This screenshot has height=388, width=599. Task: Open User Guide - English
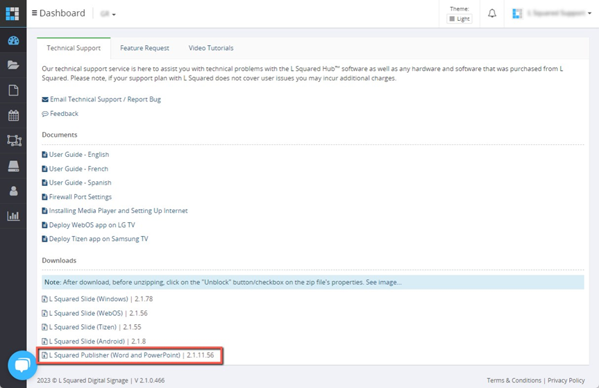79,155
